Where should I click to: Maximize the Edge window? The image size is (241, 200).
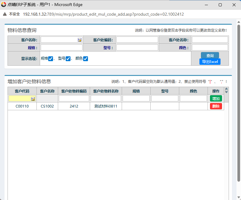point(220,5)
